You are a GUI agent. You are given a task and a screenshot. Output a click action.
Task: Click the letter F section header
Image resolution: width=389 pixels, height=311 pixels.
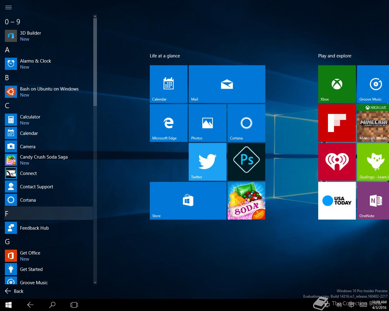(x=49, y=213)
